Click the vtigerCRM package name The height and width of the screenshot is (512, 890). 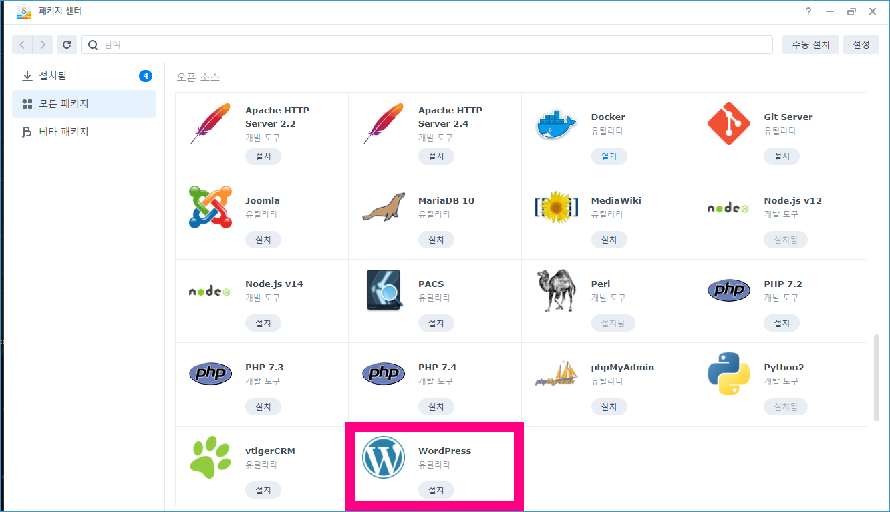(270, 451)
